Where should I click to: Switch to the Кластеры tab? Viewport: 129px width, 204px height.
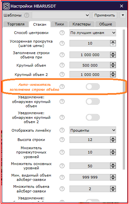81,24
